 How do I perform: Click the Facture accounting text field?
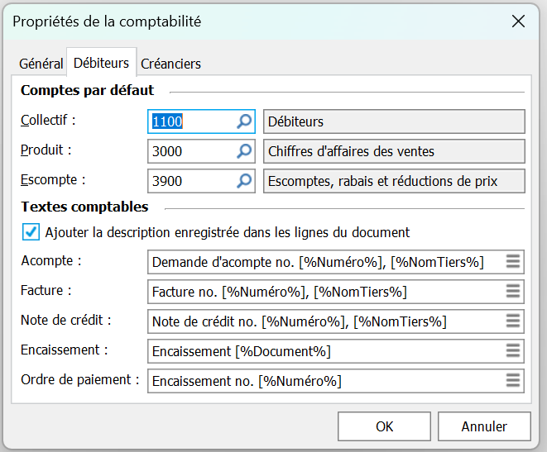tap(328, 292)
